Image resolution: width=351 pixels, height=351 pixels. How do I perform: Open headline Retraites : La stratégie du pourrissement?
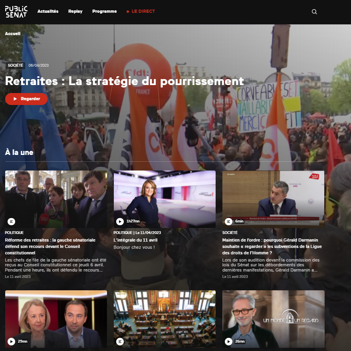click(x=124, y=81)
